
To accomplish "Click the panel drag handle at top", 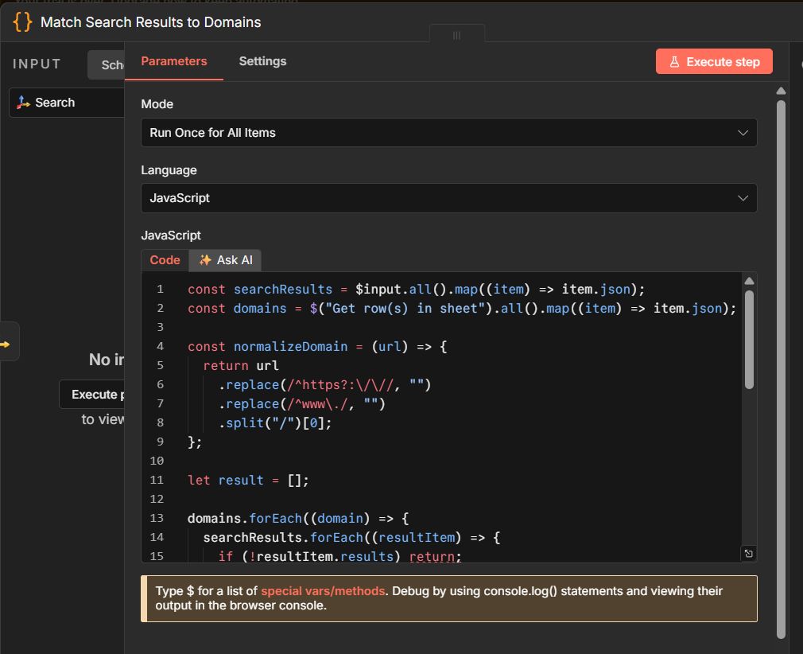I will tap(456, 35).
